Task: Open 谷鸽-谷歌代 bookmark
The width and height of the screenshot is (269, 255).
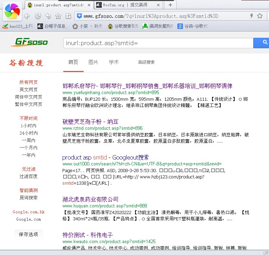Action: click(193, 26)
